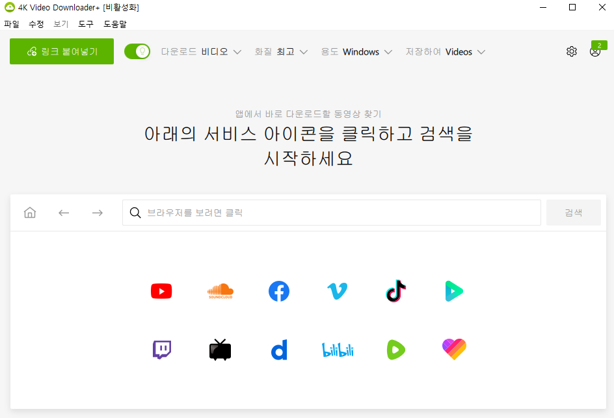
Task: Close the 4K Video Downloader window
Action: (602, 7)
